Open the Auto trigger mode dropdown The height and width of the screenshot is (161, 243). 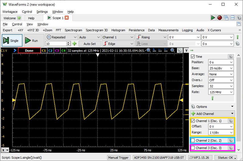(x=89, y=37)
